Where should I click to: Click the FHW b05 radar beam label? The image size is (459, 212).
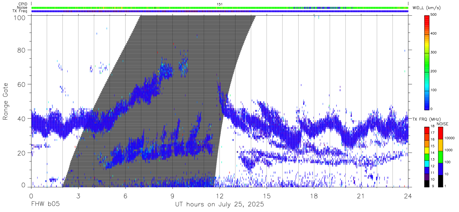coord(45,205)
